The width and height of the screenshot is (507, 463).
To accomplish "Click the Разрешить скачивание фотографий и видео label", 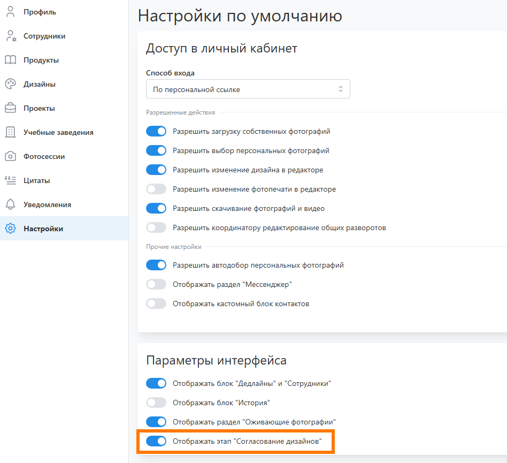I will (x=248, y=208).
